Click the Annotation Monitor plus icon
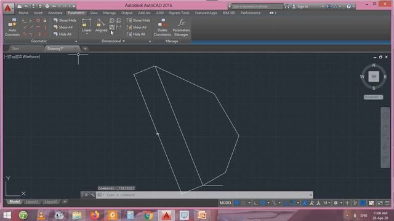The height and width of the screenshot is (221, 394). pos(347,203)
